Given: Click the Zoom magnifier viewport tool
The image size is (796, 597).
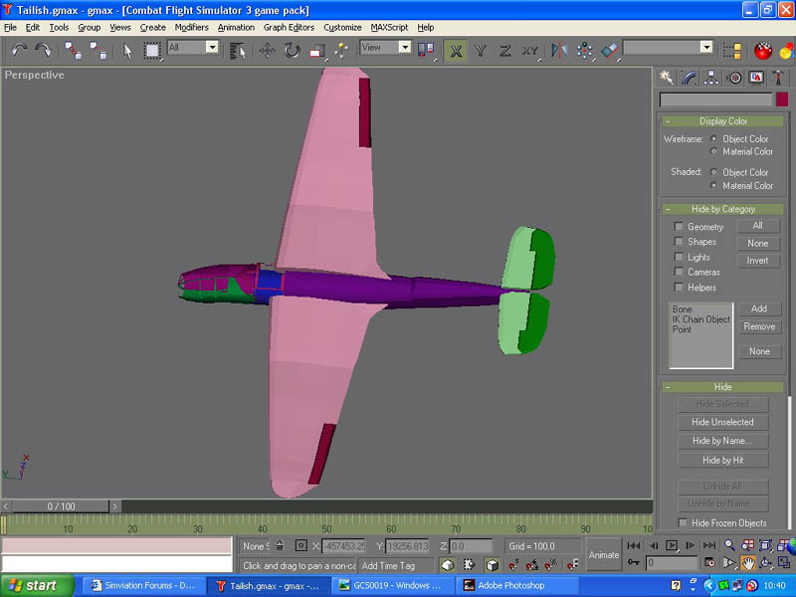Looking at the screenshot, I should pos(729,545).
